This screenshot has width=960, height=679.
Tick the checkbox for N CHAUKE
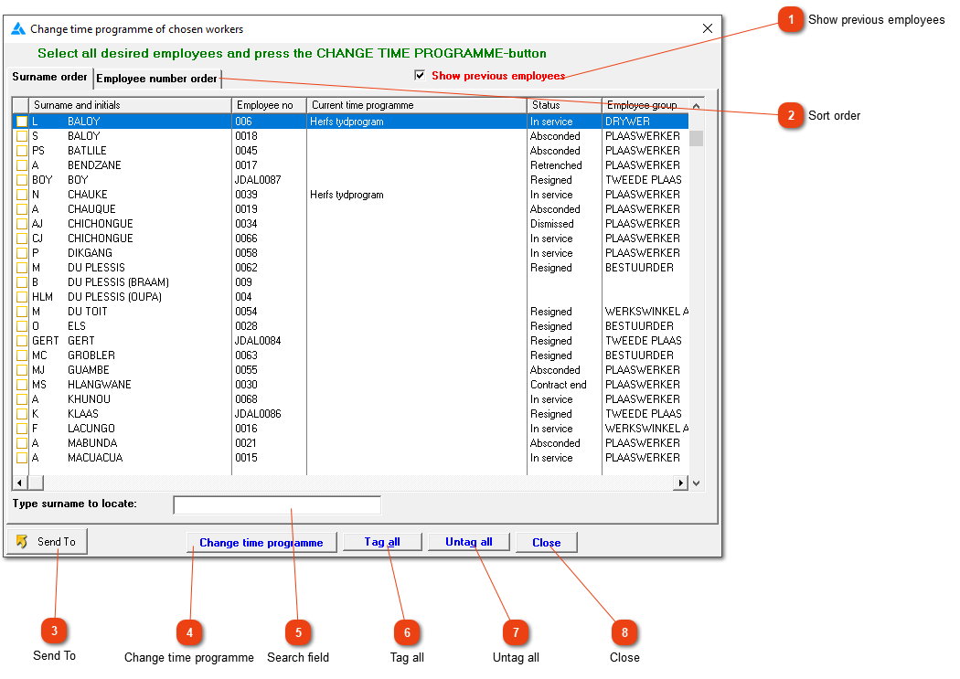click(22, 195)
